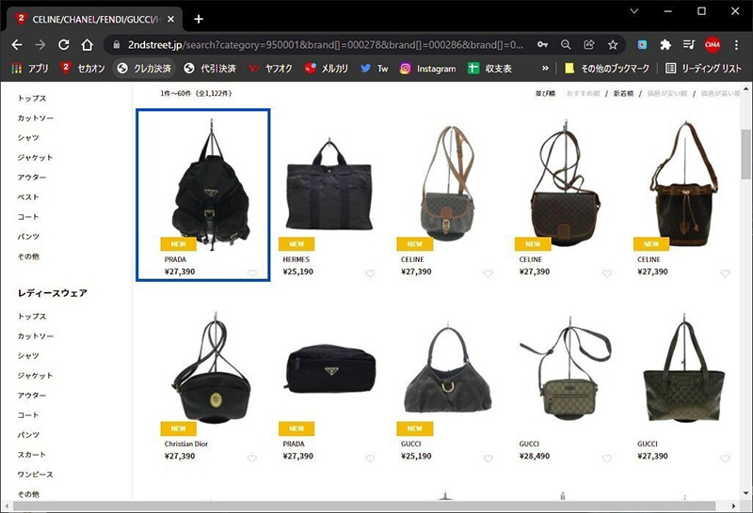
Task: Select ジャケット under レディースウェア sidebar
Action: [35, 375]
